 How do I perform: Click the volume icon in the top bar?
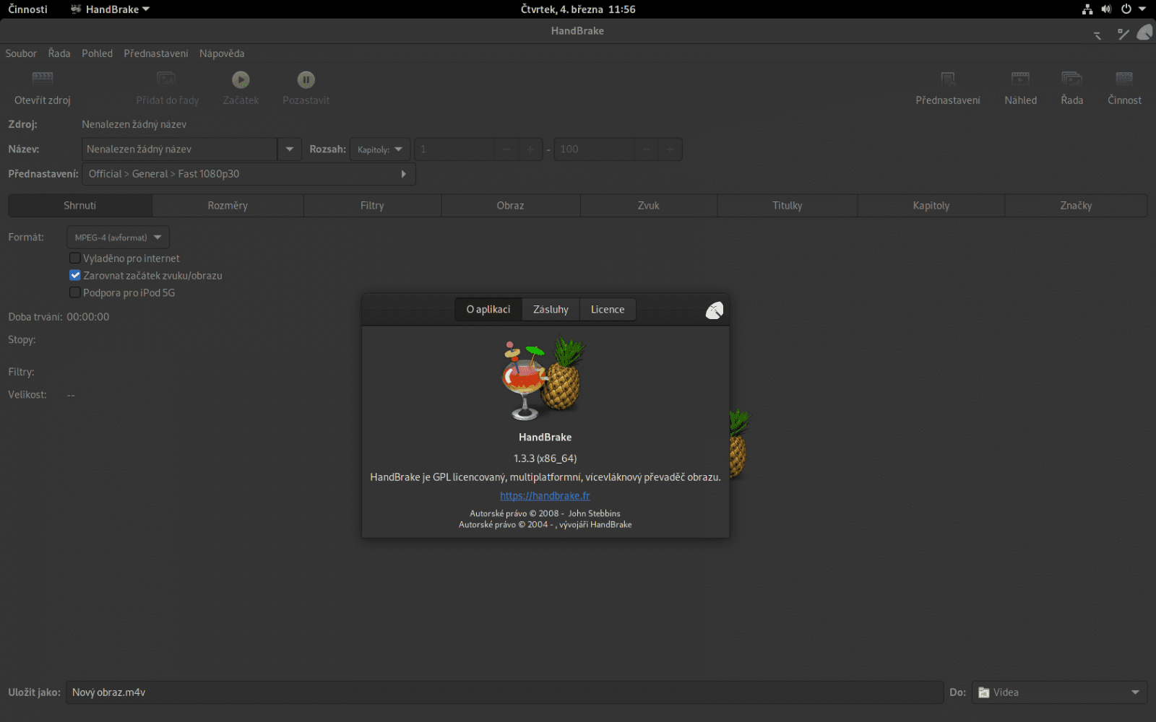coord(1105,9)
